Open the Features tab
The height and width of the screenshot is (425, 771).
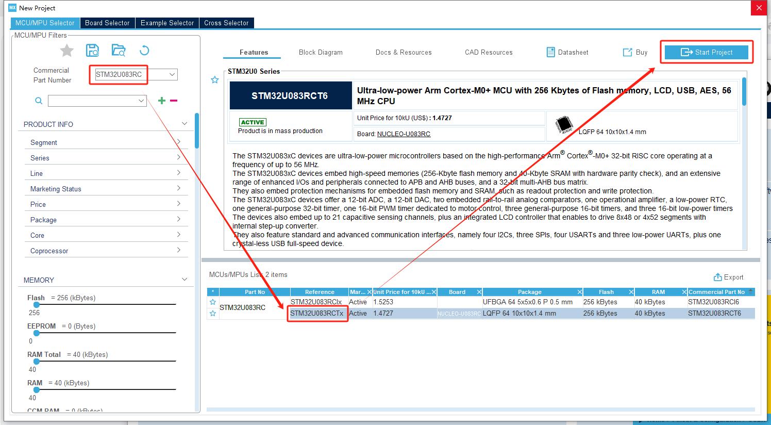pyautogui.click(x=254, y=53)
